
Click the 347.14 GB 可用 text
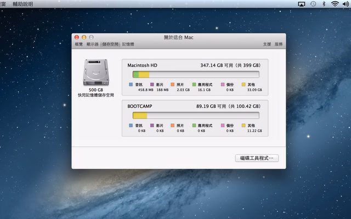[x=217, y=65]
